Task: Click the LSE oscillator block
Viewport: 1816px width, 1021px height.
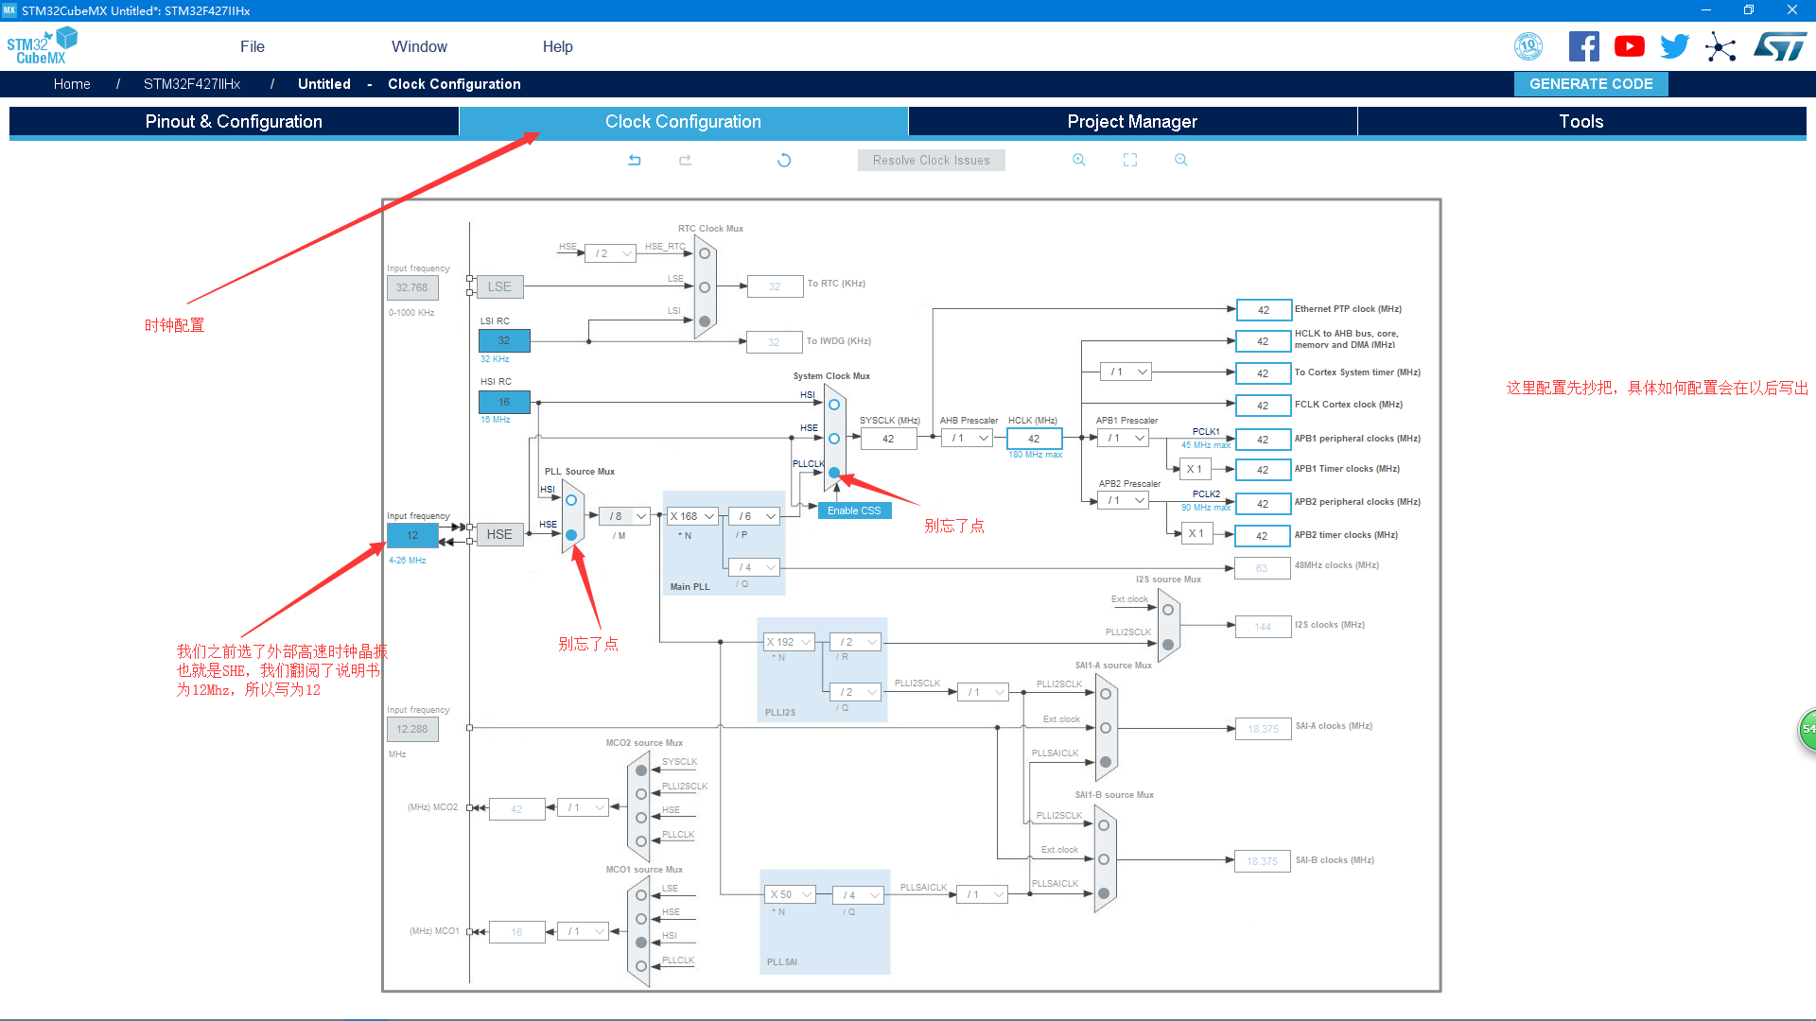Action: pos(499,286)
